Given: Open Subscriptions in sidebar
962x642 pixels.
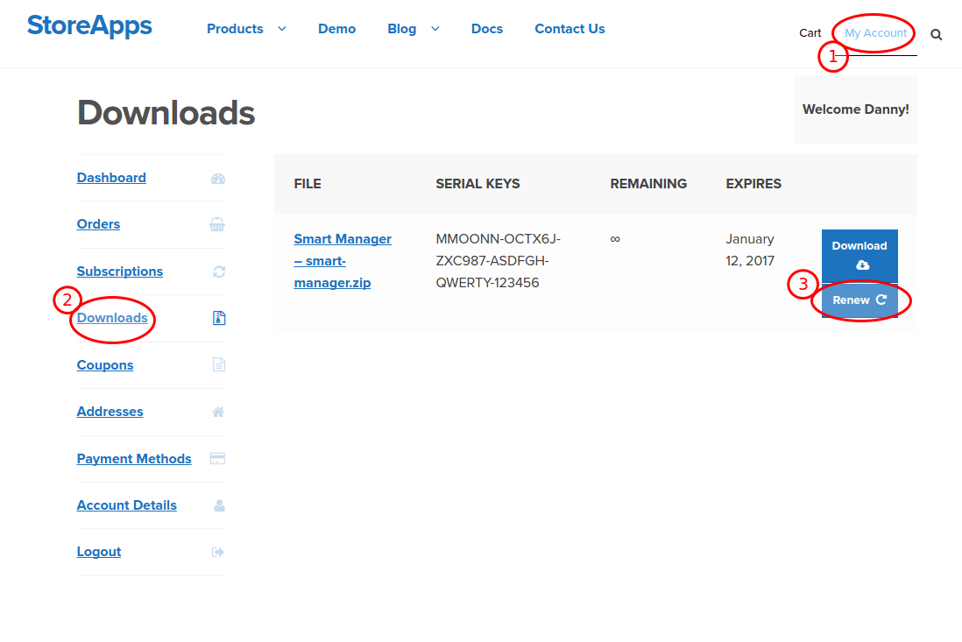Looking at the screenshot, I should pos(120,272).
